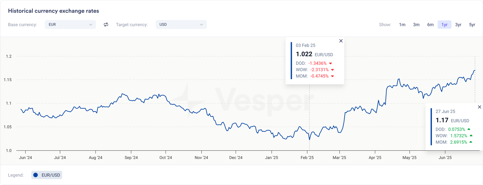This screenshot has height=185, width=483.
Task: Swap base and target currencies icon
Action: pyautogui.click(x=106, y=25)
